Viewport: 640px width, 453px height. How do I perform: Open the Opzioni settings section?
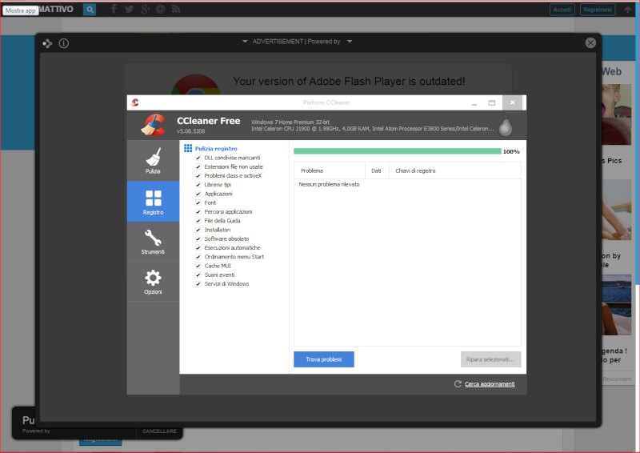pyautogui.click(x=153, y=282)
